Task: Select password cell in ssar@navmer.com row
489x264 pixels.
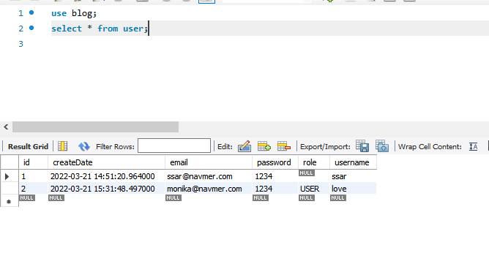Action: (x=275, y=176)
